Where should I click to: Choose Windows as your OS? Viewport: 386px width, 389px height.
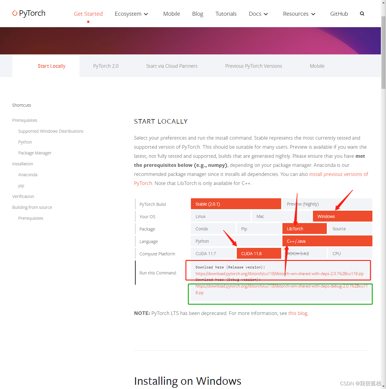(343, 216)
